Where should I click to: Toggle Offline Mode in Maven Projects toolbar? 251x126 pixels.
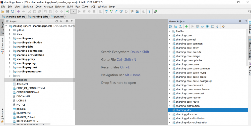point(202,26)
